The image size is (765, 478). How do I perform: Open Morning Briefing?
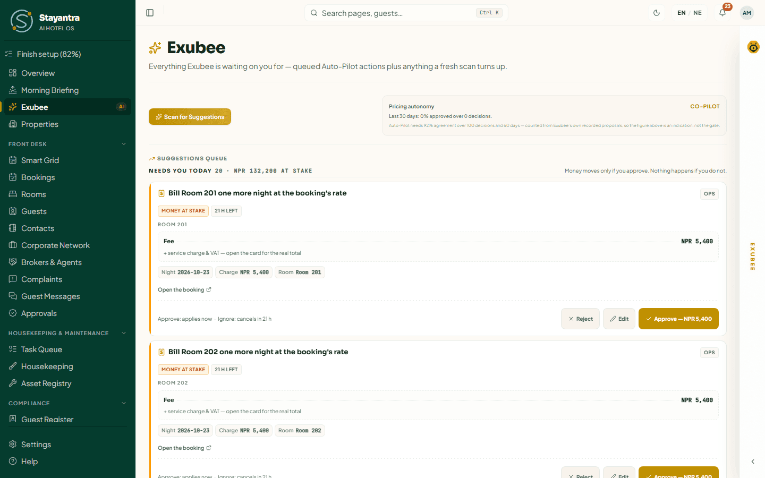pos(67,90)
